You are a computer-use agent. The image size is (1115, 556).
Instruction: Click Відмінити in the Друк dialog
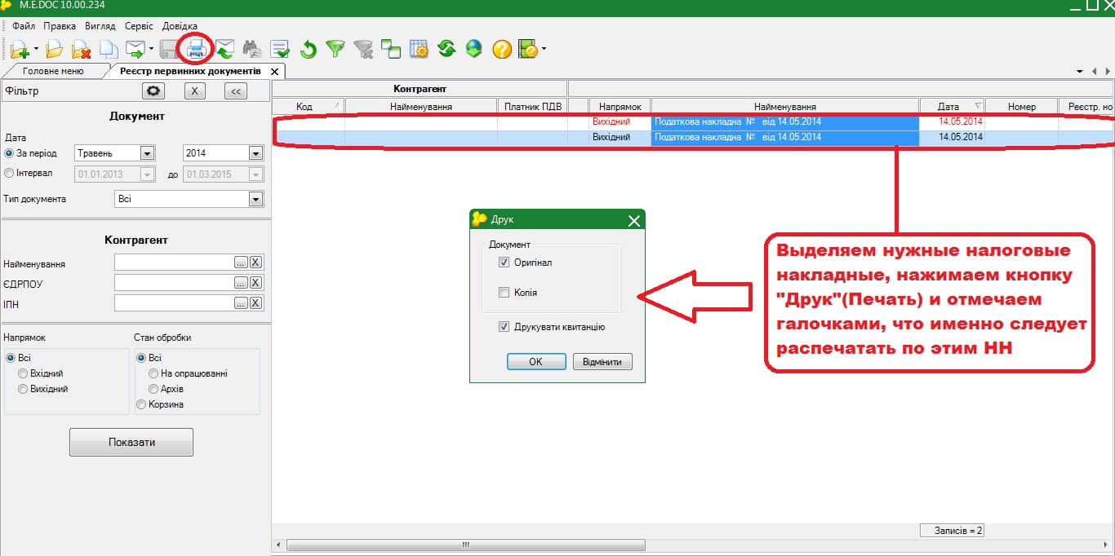(x=603, y=362)
